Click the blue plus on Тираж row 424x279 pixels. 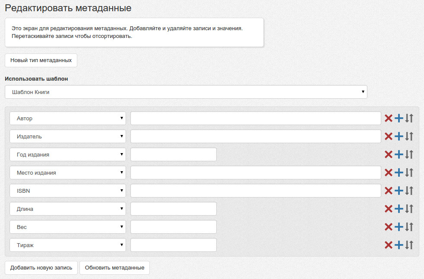[399, 245]
